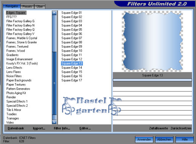This screenshot has height=144, width=196.
Task: Click Zufallswerte to randomize values
Action: click(159, 128)
